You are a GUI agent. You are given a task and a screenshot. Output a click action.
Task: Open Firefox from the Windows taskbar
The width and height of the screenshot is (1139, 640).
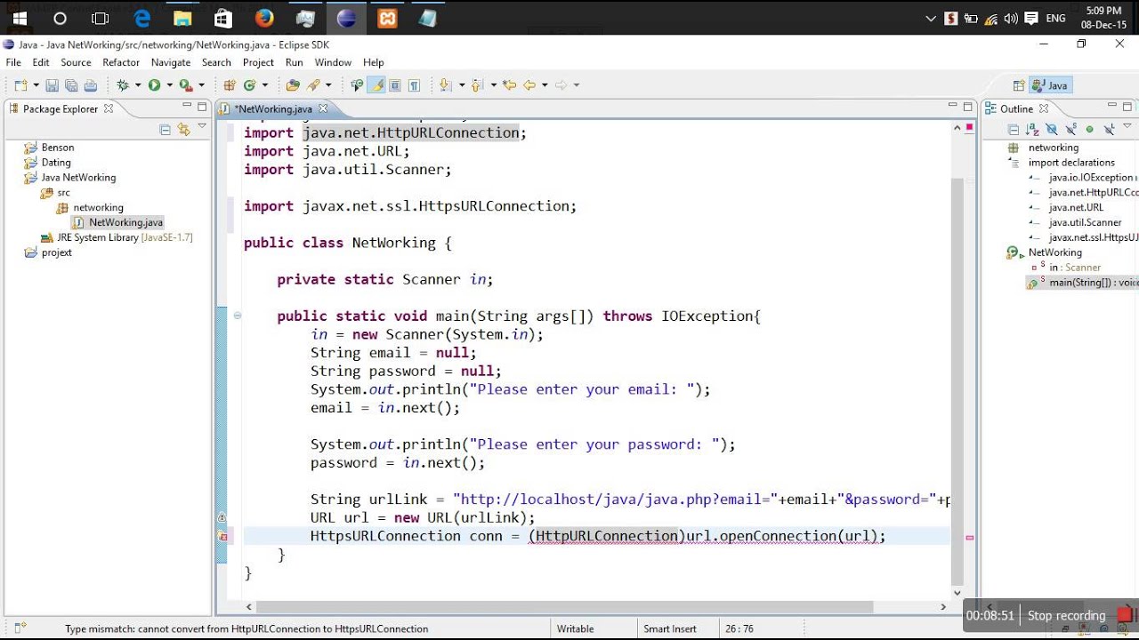point(264,18)
